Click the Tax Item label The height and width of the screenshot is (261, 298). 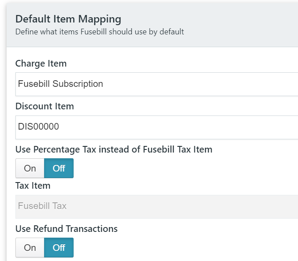(33, 186)
